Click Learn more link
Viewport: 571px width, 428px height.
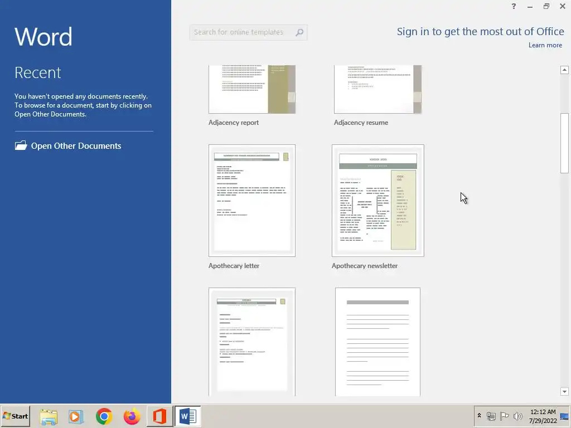click(x=545, y=45)
